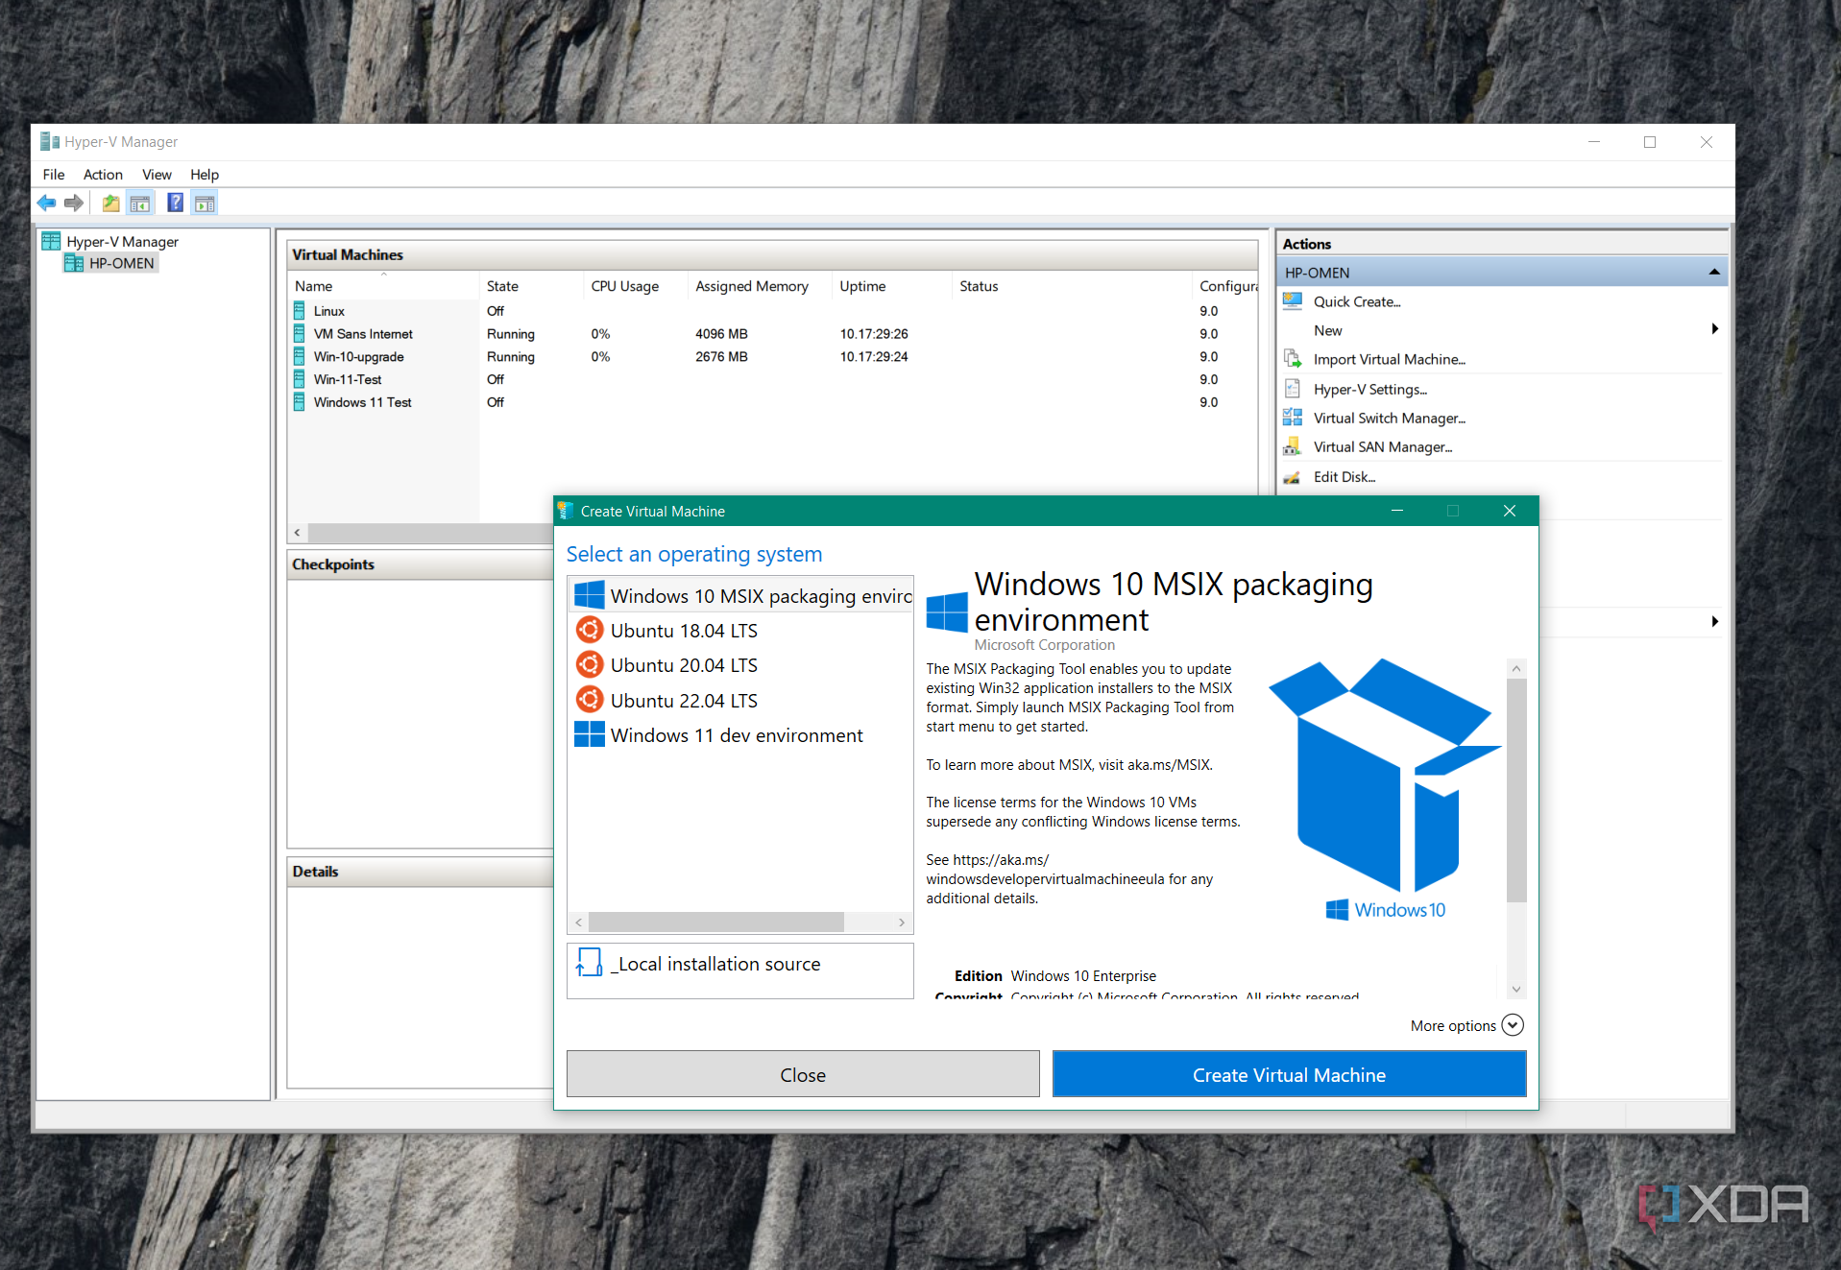This screenshot has width=1841, height=1270.
Task: Collapse the HP-OMEN actions section
Action: click(1714, 273)
